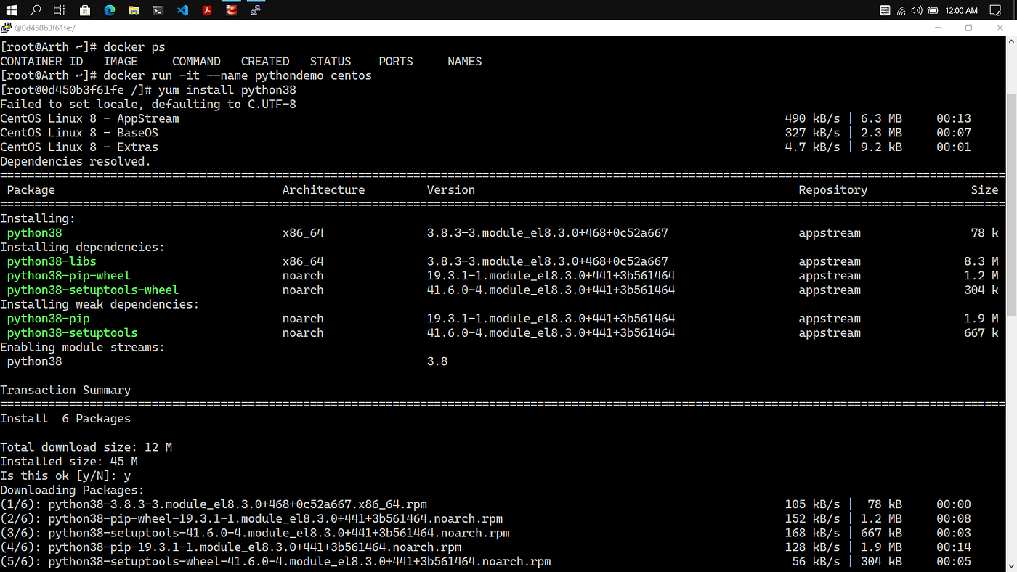
Task: Adjust volume via the speaker tray icon
Action: coord(916,10)
